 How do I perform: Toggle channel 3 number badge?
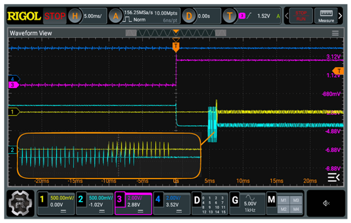(119, 199)
